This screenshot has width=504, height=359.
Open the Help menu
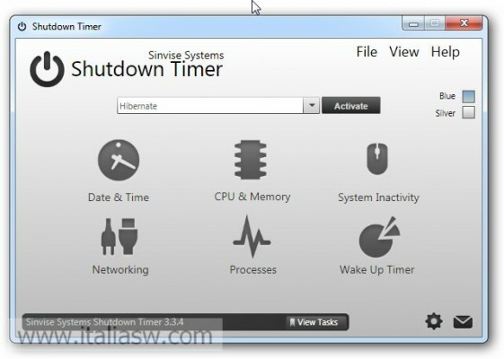pos(446,52)
